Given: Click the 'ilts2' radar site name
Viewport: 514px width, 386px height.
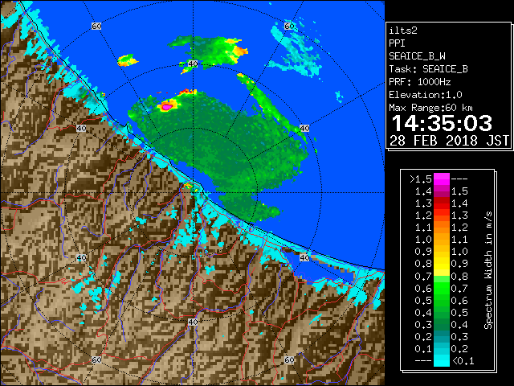Looking at the screenshot, I should point(403,31).
